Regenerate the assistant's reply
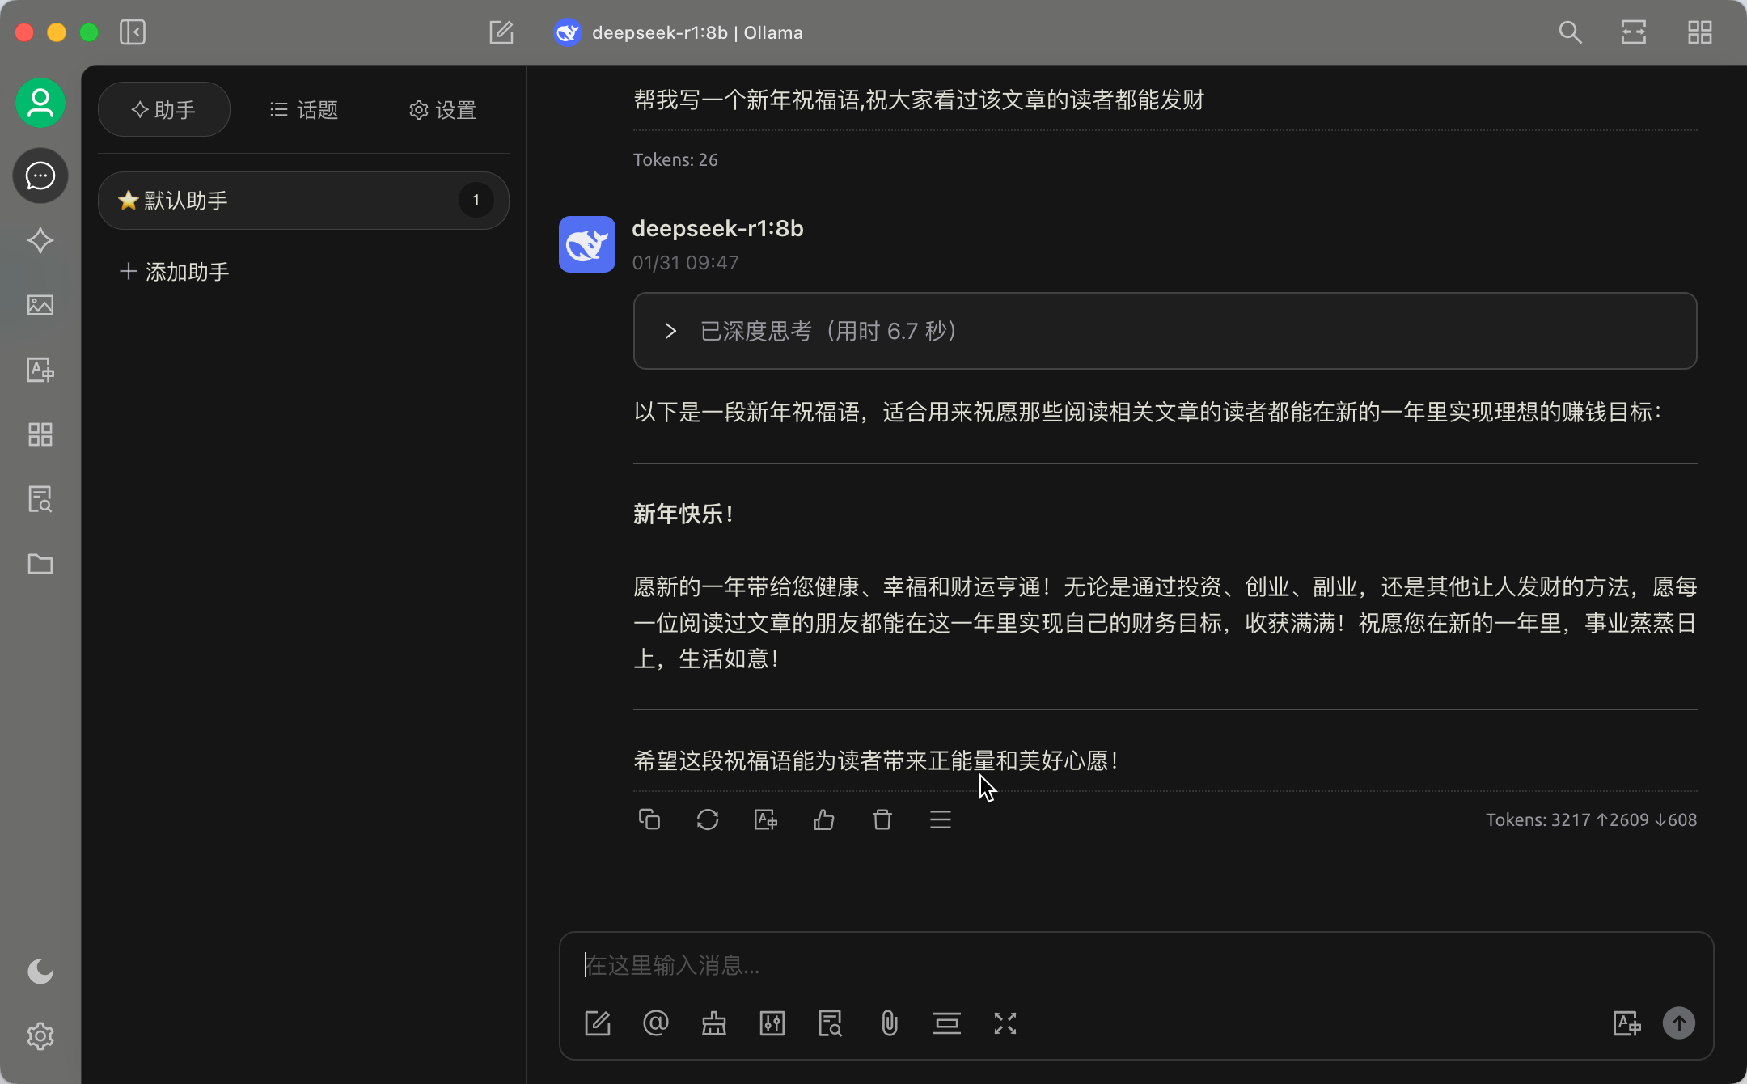 tap(708, 819)
